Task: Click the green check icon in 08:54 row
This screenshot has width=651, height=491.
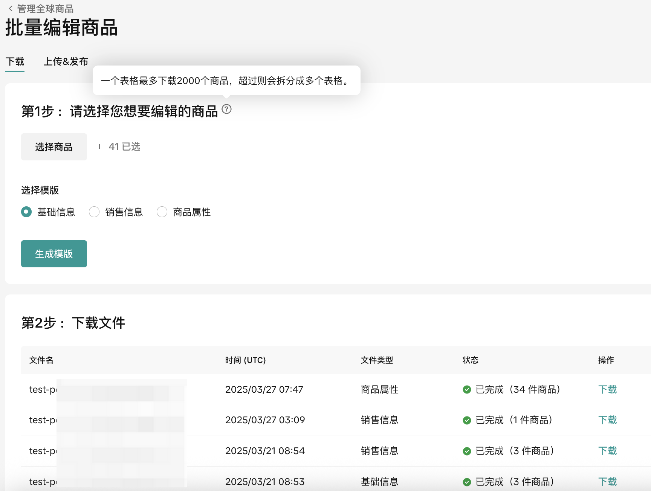Action: [467, 451]
